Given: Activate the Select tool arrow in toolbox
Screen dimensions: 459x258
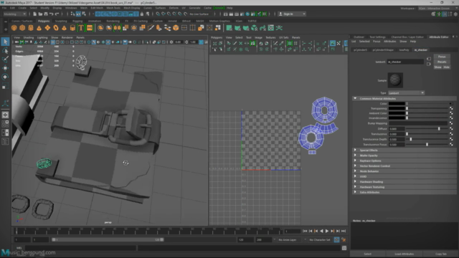Looking at the screenshot, I should [5, 42].
